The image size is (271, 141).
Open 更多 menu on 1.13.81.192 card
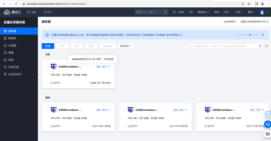106,110
